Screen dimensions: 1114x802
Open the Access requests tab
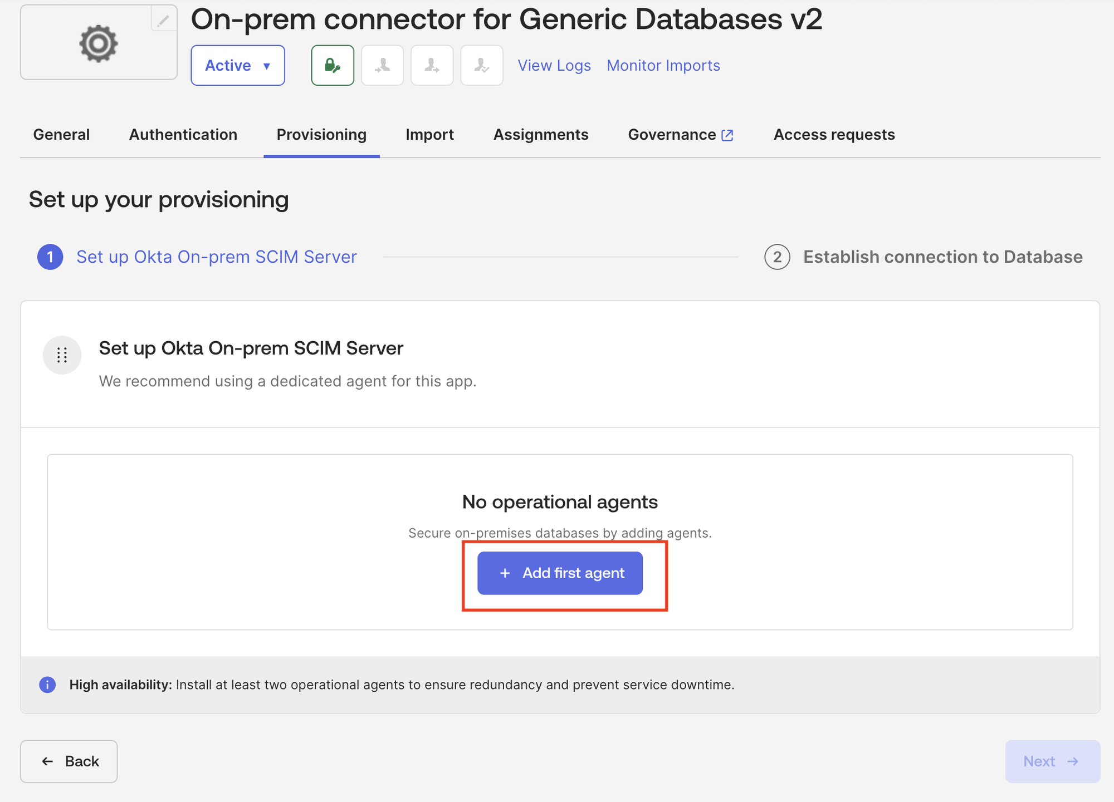(834, 135)
